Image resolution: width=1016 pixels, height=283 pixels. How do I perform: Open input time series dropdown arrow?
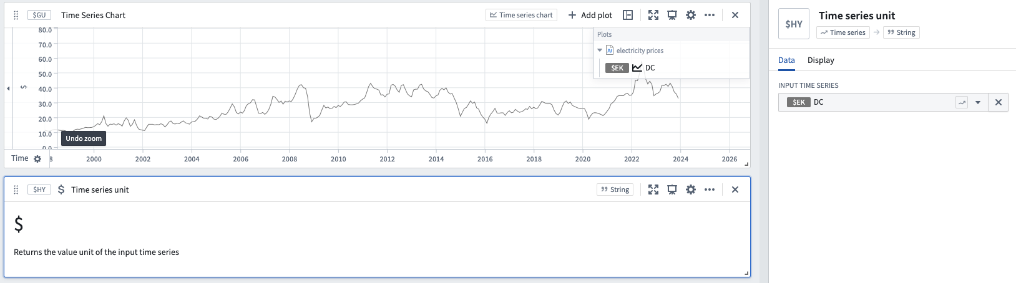pos(978,102)
